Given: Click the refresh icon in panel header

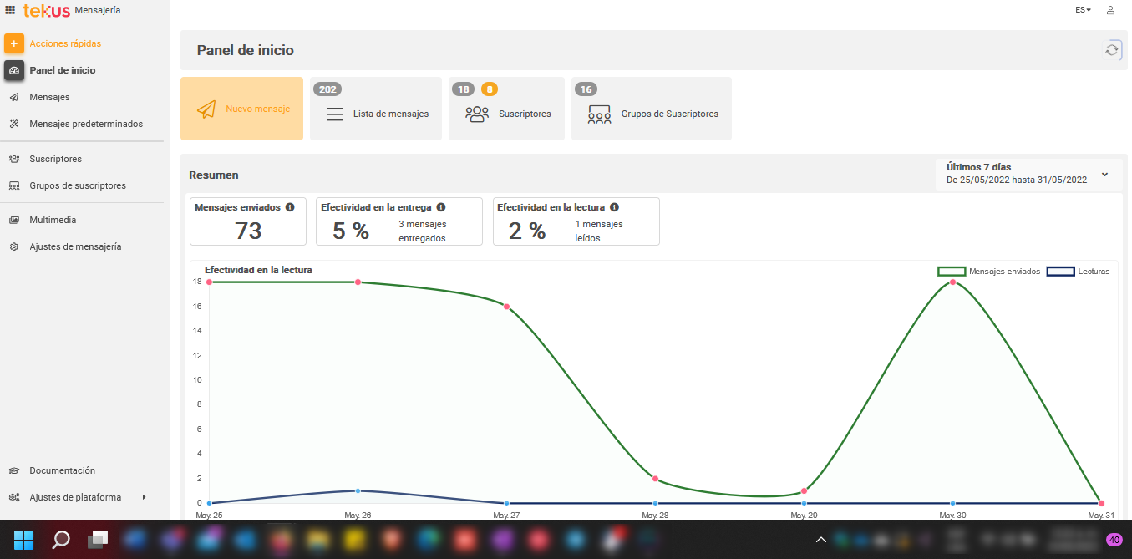Looking at the screenshot, I should click(x=1112, y=50).
